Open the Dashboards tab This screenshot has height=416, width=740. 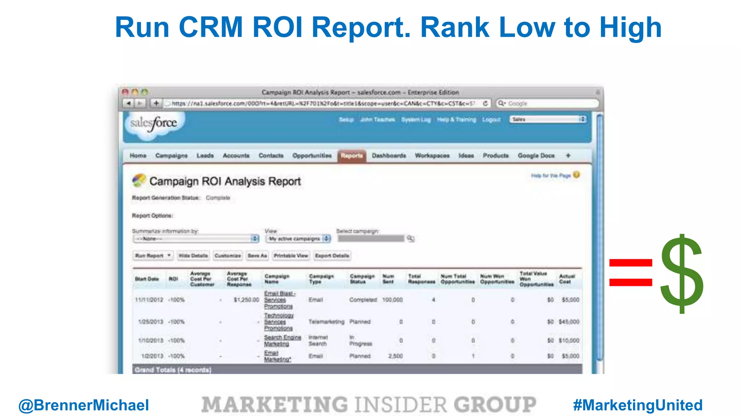coord(389,156)
